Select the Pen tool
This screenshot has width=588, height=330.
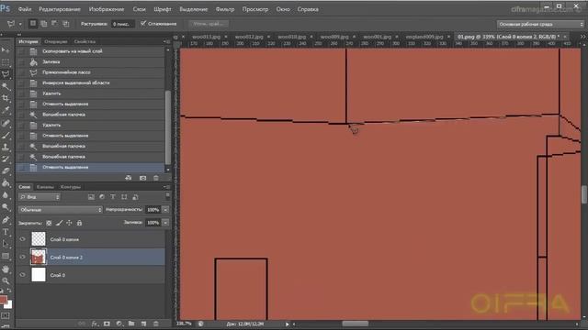click(x=6, y=220)
